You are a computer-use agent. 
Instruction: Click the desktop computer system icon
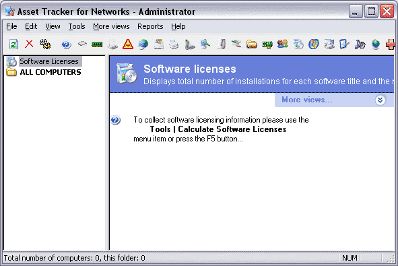coord(329,44)
